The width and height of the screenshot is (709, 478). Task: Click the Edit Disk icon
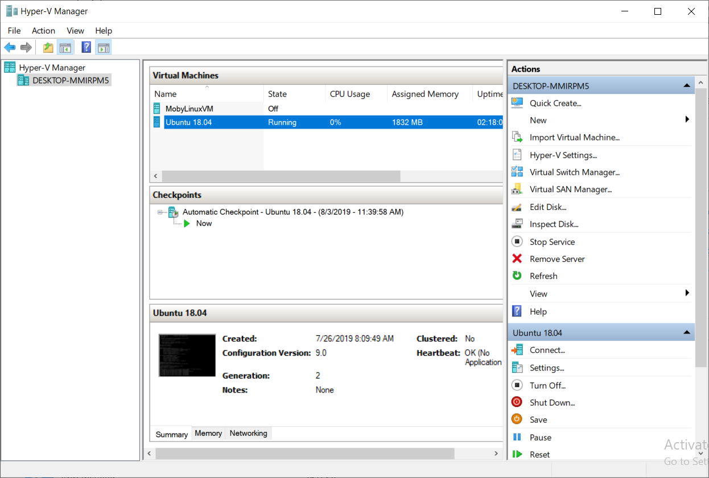coord(517,207)
